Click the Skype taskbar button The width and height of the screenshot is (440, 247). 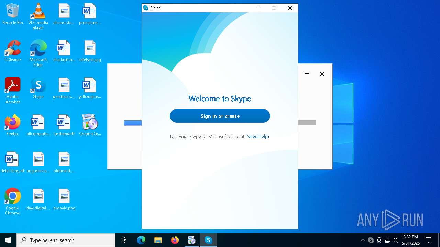pyautogui.click(x=208, y=240)
